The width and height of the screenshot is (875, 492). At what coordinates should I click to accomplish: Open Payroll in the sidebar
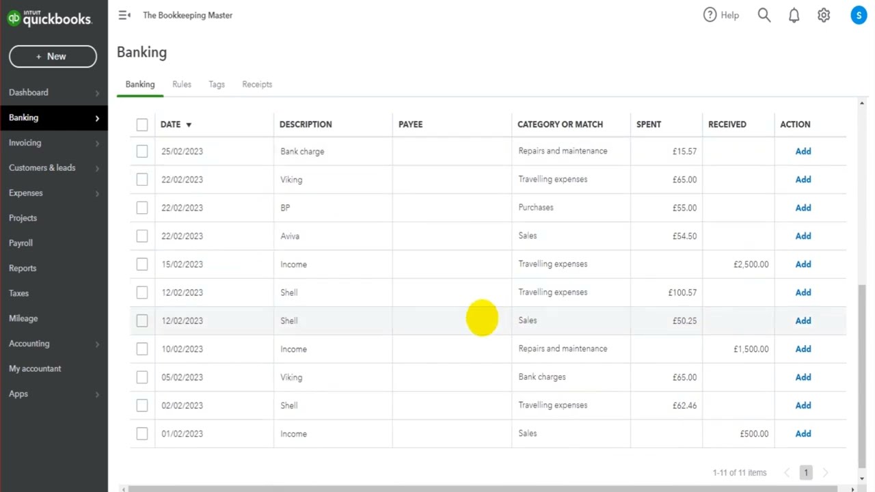click(21, 243)
